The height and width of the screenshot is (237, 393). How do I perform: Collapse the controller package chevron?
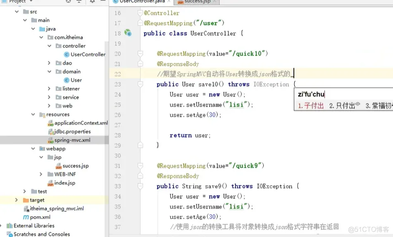(x=49, y=46)
